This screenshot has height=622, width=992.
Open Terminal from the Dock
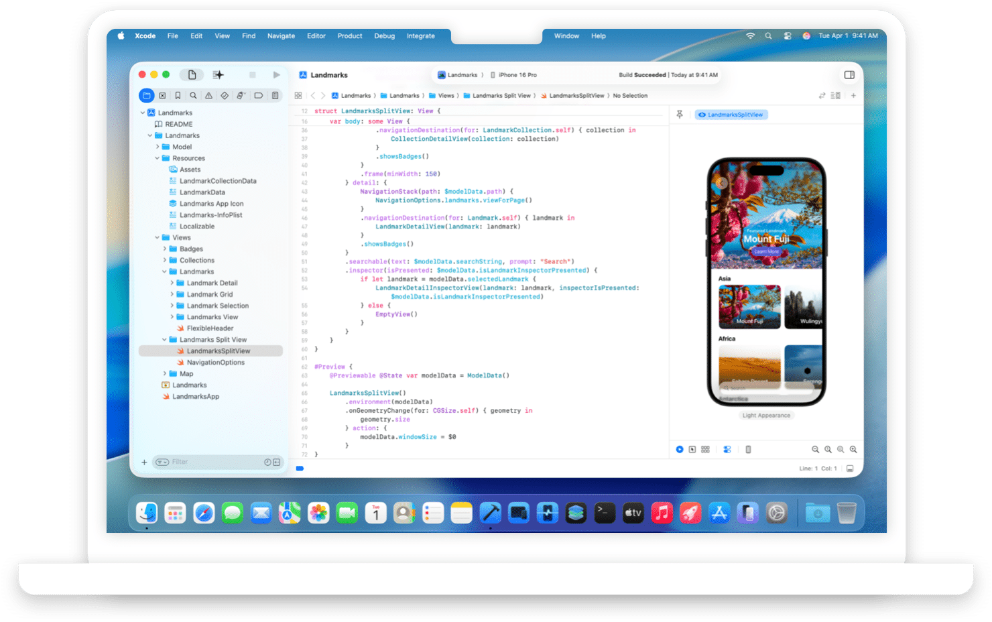605,513
